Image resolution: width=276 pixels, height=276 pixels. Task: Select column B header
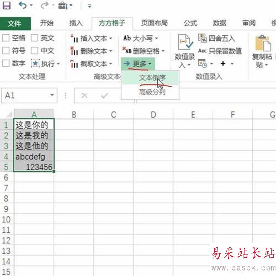(x=74, y=114)
